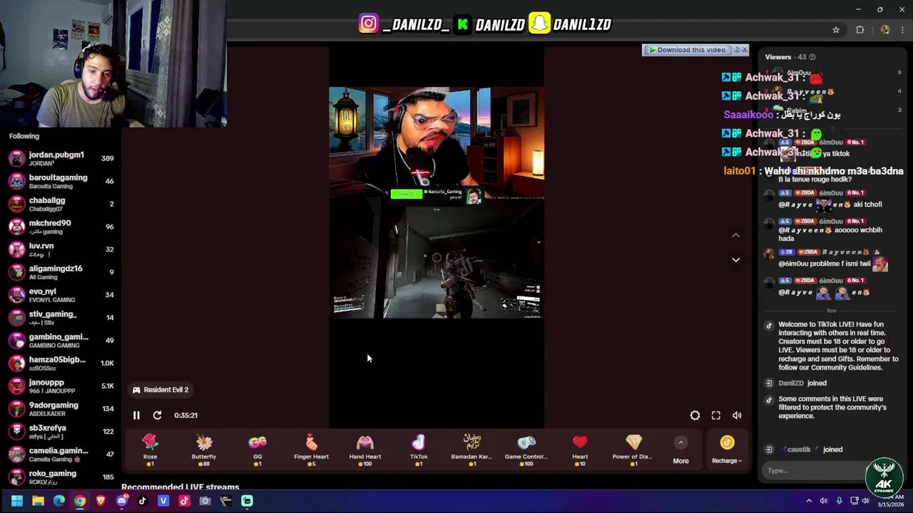Open hamza05bigb... followed stream
The height and width of the screenshot is (513, 913).
click(61, 363)
